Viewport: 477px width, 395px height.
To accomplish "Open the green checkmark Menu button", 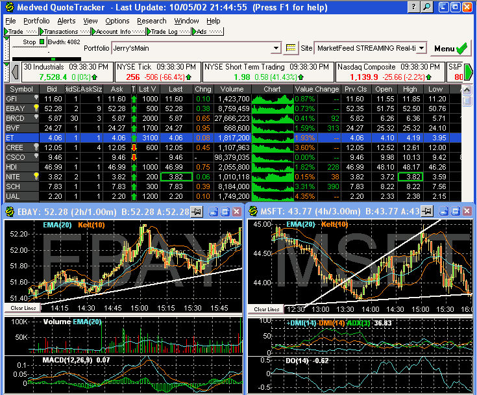I will (x=452, y=48).
